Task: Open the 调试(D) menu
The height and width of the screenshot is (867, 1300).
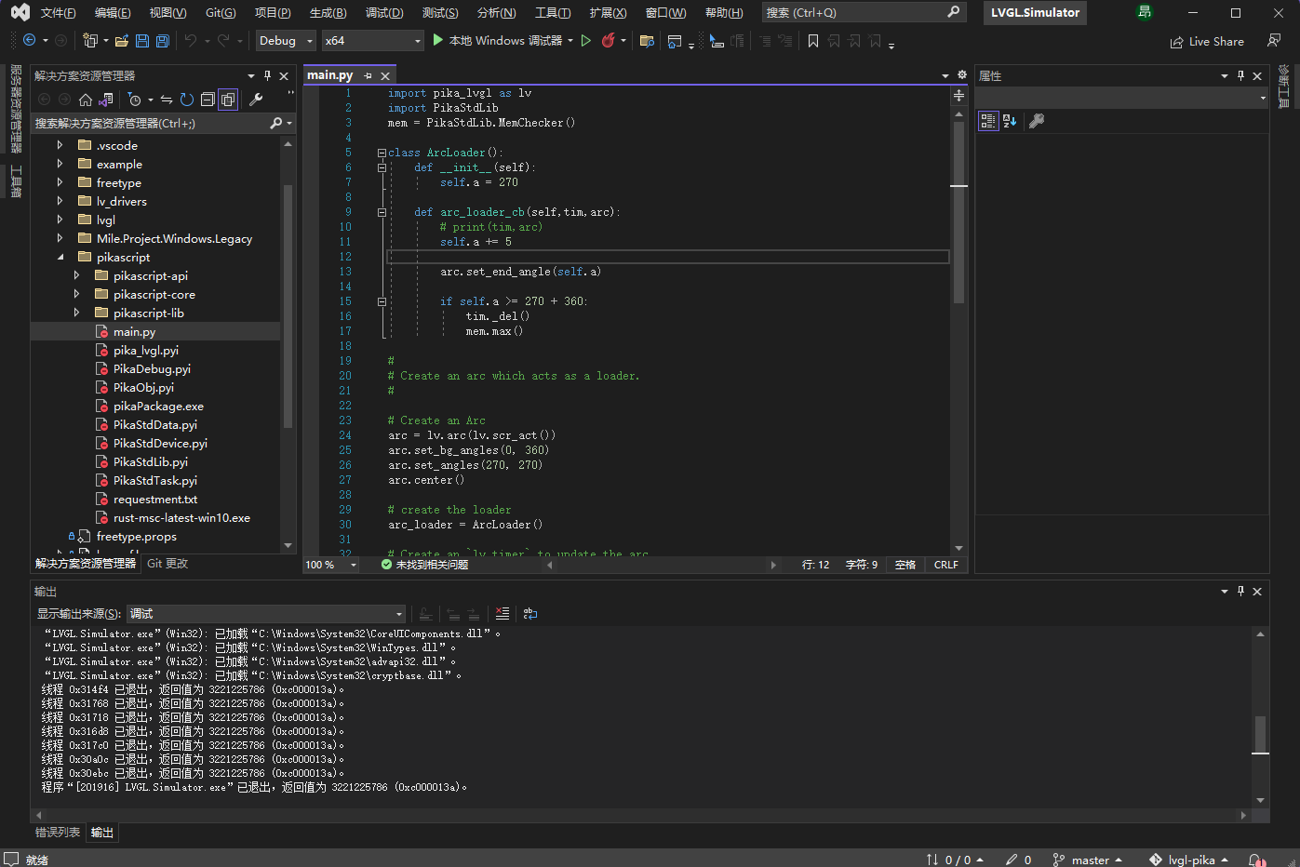Action: pos(385,12)
